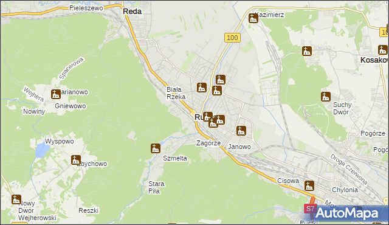Click the church icon at Marianowo
The width and height of the screenshot is (389, 225).
point(56,94)
